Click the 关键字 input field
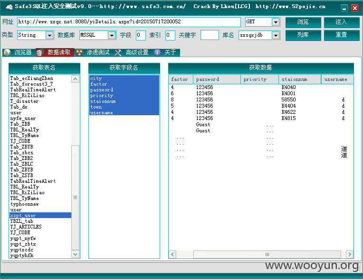This screenshot has height=279, width=363. (x=210, y=35)
